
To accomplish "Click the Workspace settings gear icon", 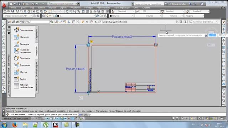I will pos(34,16).
